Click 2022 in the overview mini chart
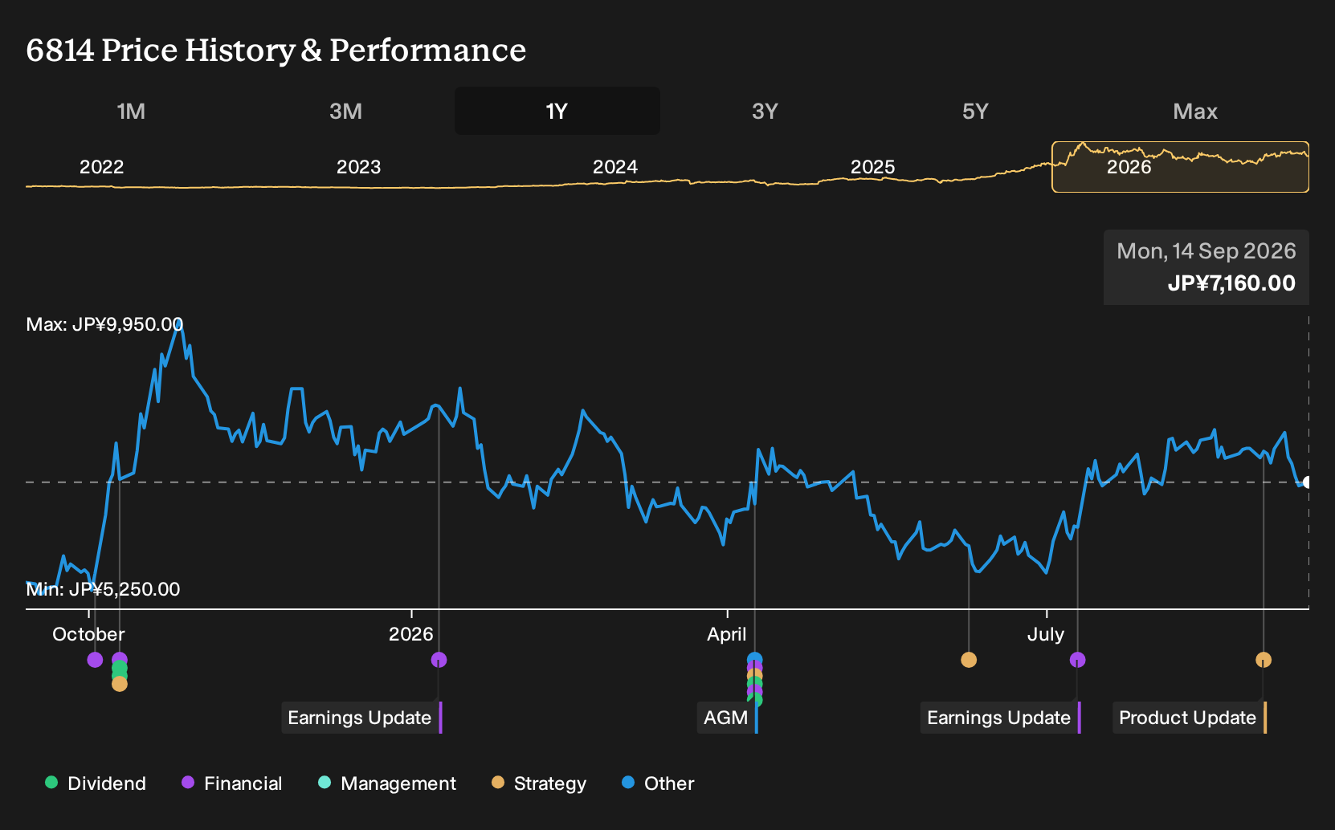Image resolution: width=1335 pixels, height=830 pixels. 102,167
